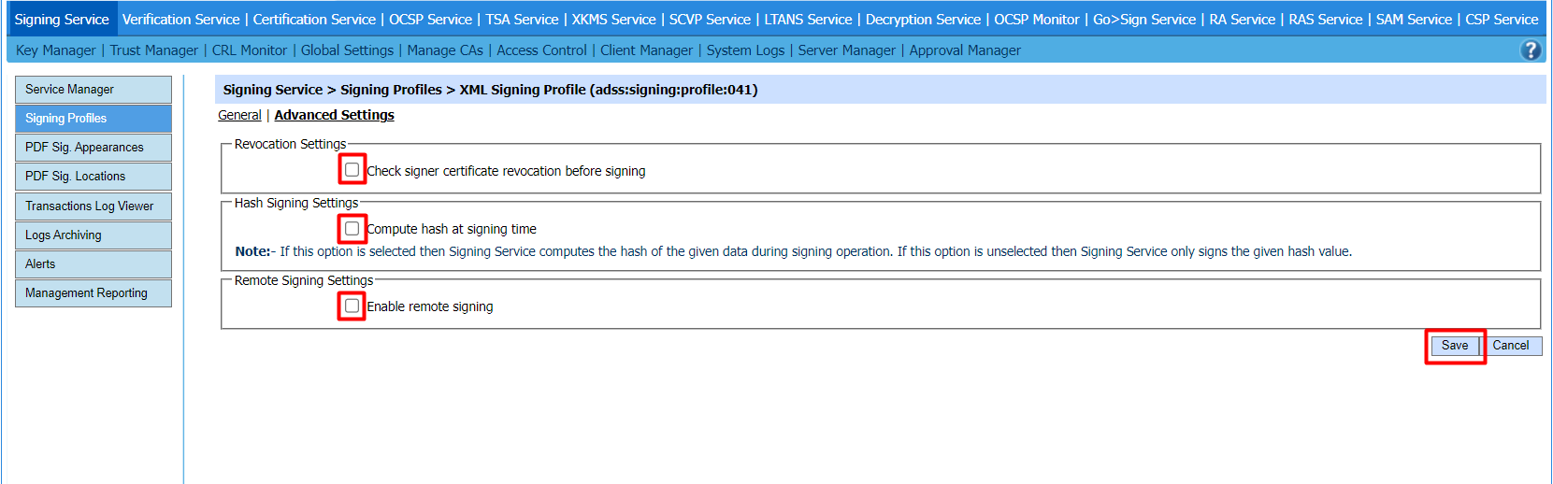Open PDF Sig. Locations sidebar item
This screenshot has height=484, width=1553.
[x=93, y=177]
